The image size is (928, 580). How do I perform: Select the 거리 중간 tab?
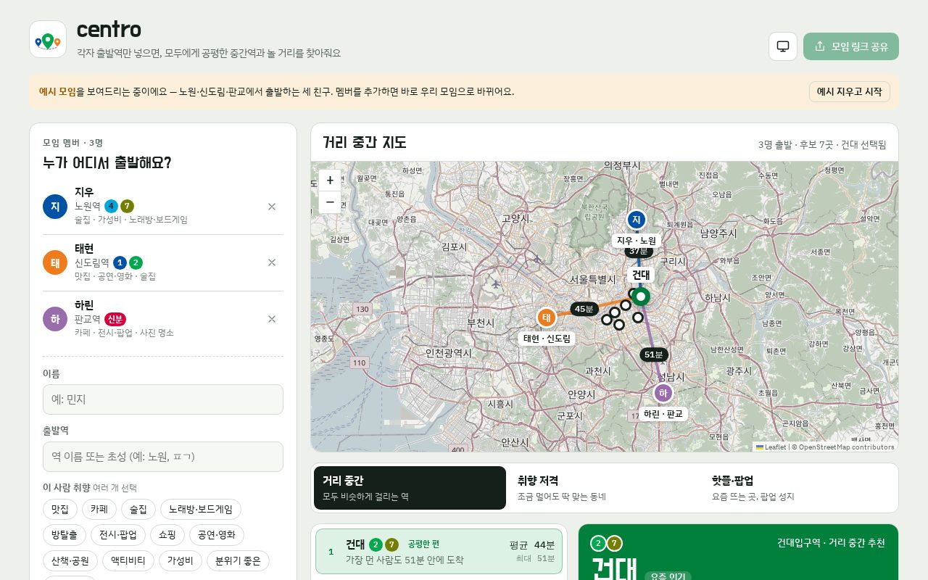coord(410,488)
